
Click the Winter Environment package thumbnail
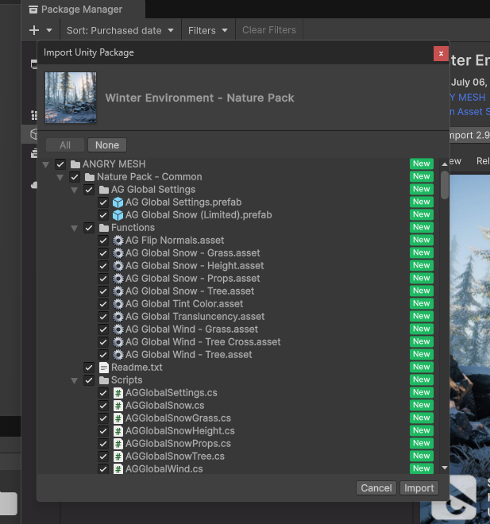click(x=71, y=98)
